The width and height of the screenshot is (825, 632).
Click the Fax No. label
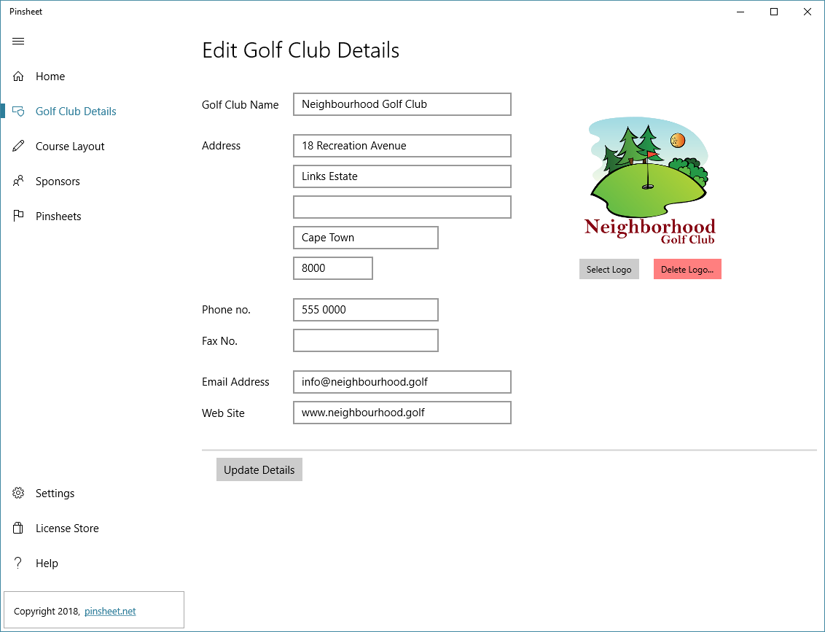pyautogui.click(x=220, y=341)
